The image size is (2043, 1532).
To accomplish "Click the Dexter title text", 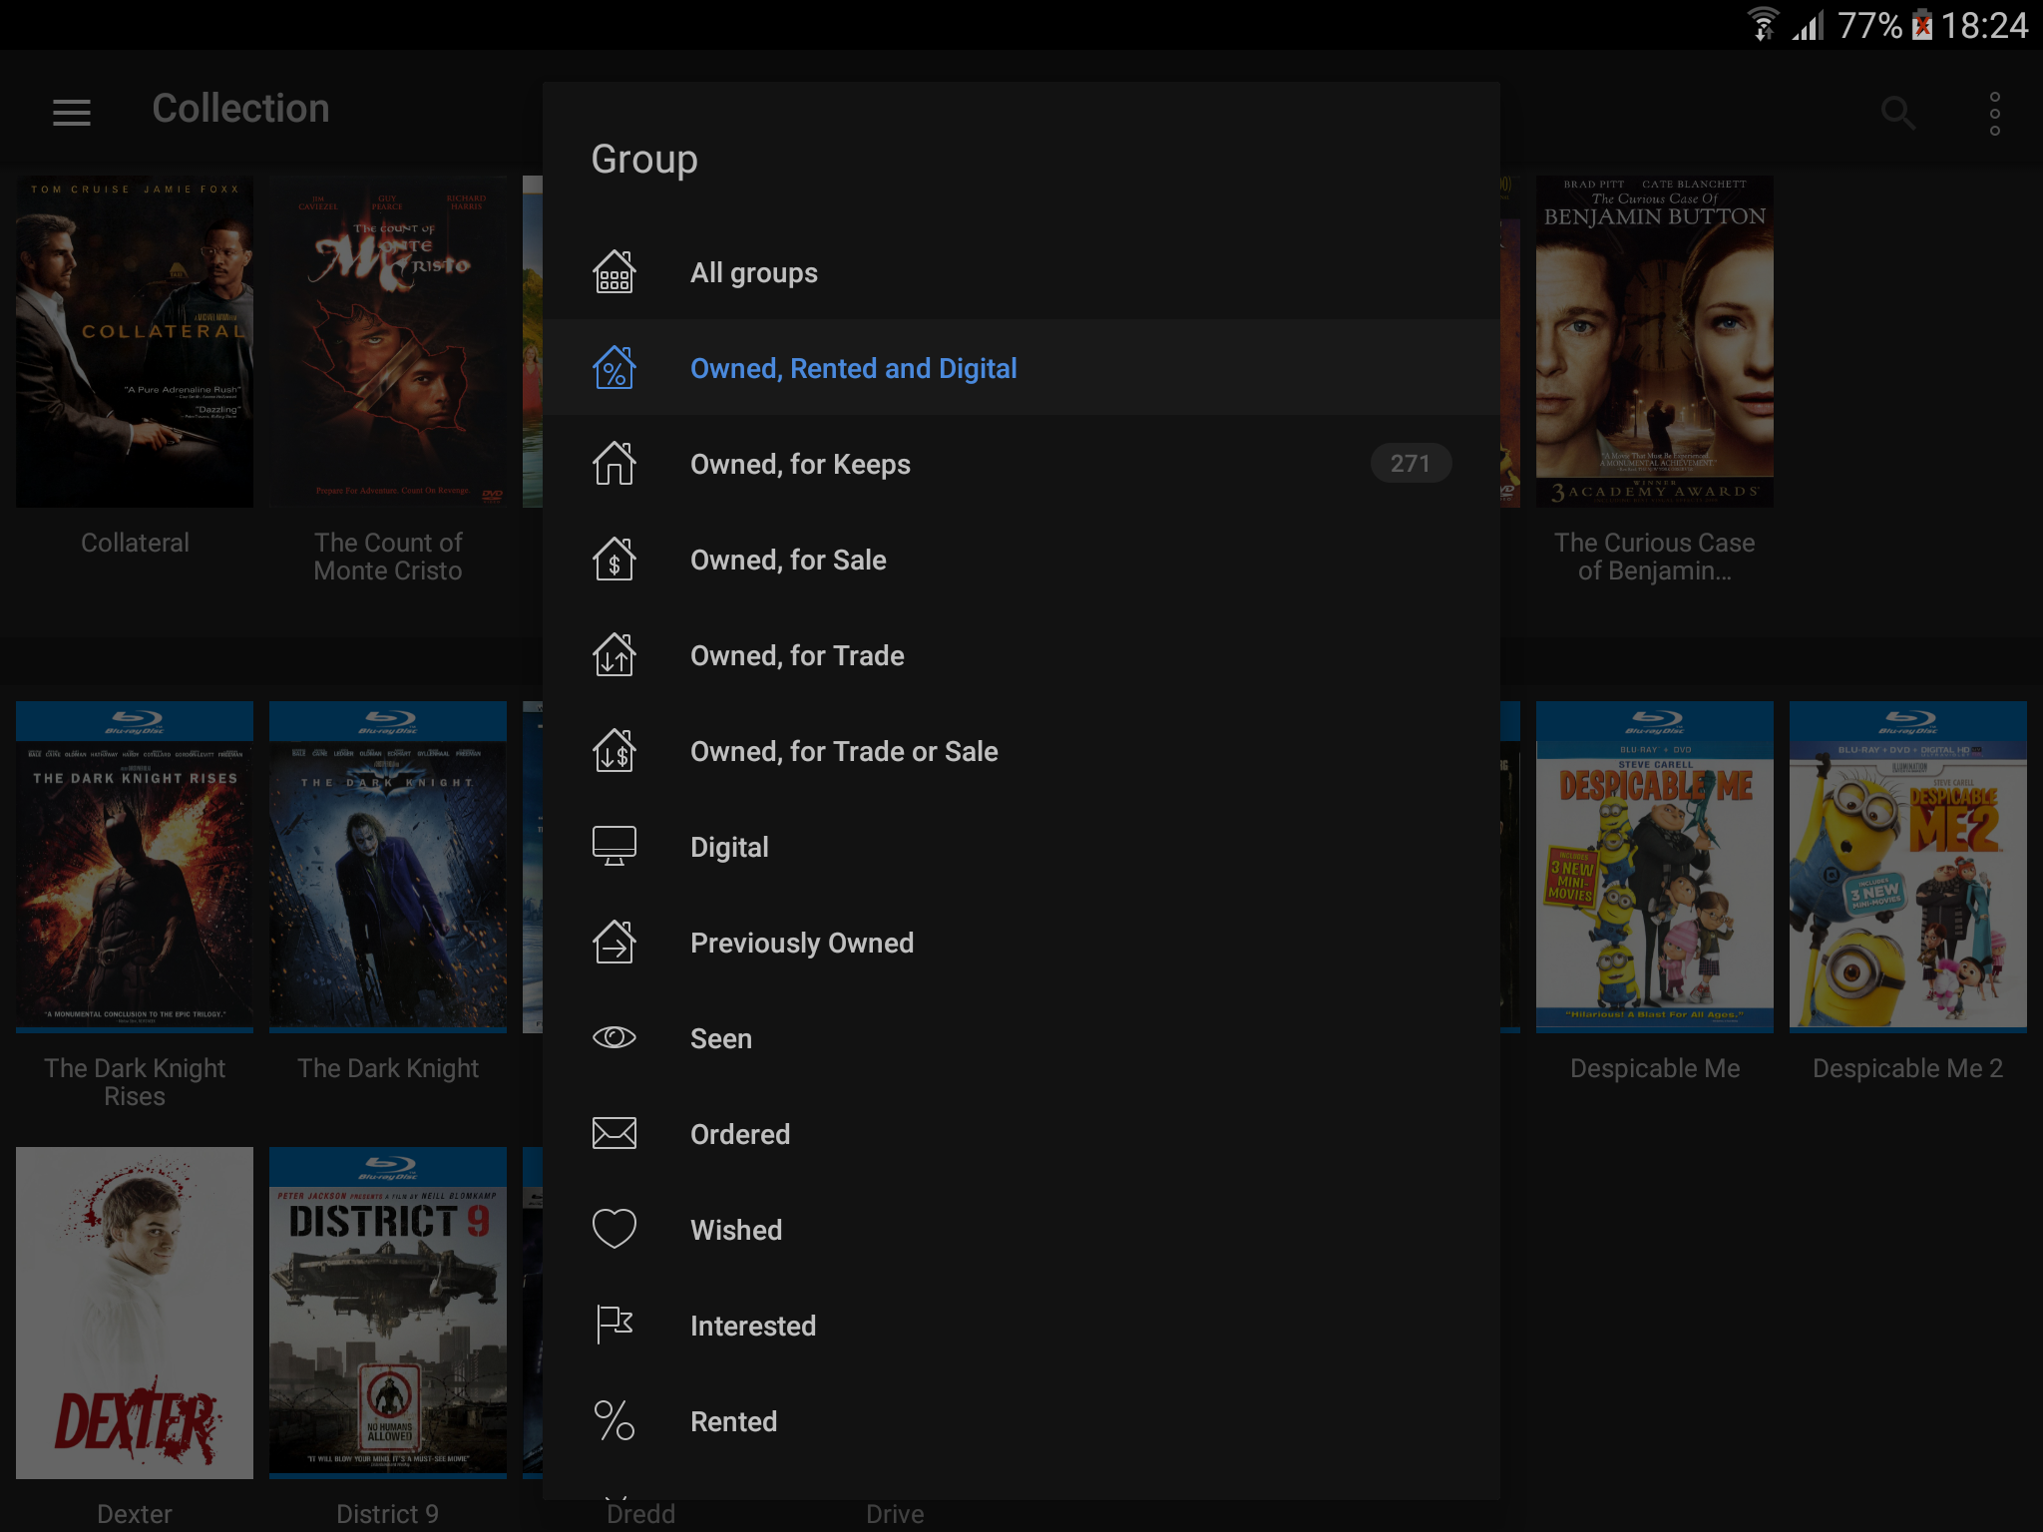I will 135,1514.
